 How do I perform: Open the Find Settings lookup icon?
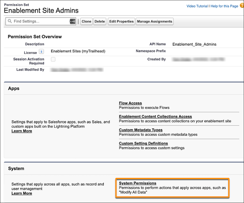(72, 21)
